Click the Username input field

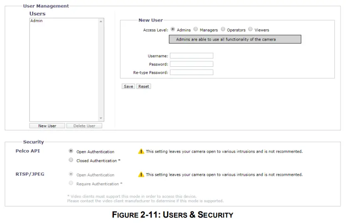[191, 56]
